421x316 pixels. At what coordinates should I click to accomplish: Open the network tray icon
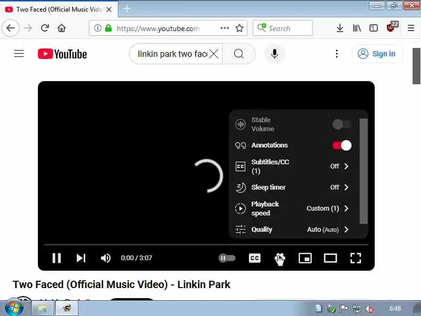(x=357, y=309)
